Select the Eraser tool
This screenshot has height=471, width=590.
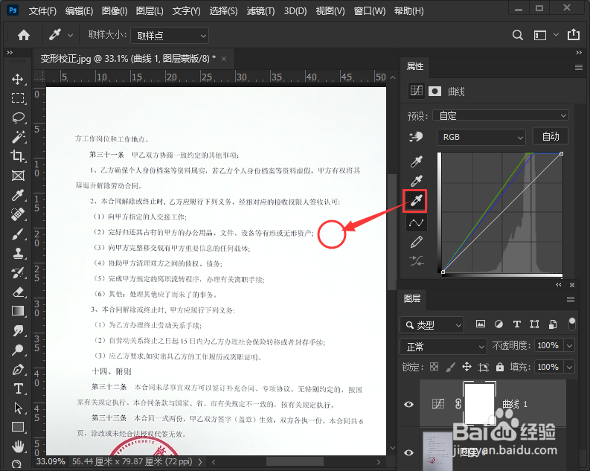tap(18, 292)
